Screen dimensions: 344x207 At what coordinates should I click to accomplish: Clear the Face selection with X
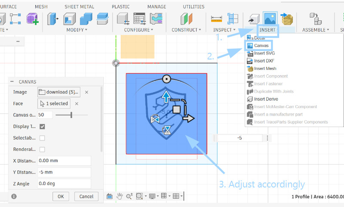(77, 103)
